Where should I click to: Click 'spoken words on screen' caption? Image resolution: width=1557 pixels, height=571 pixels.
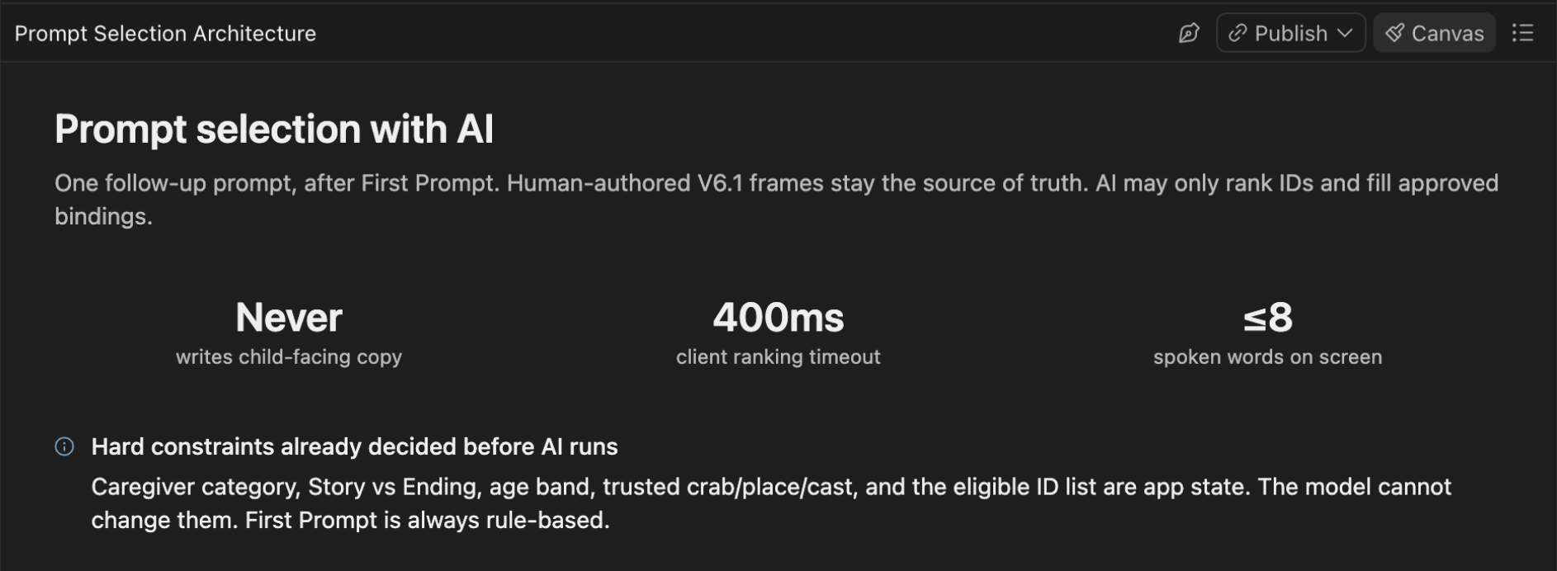[x=1268, y=356]
